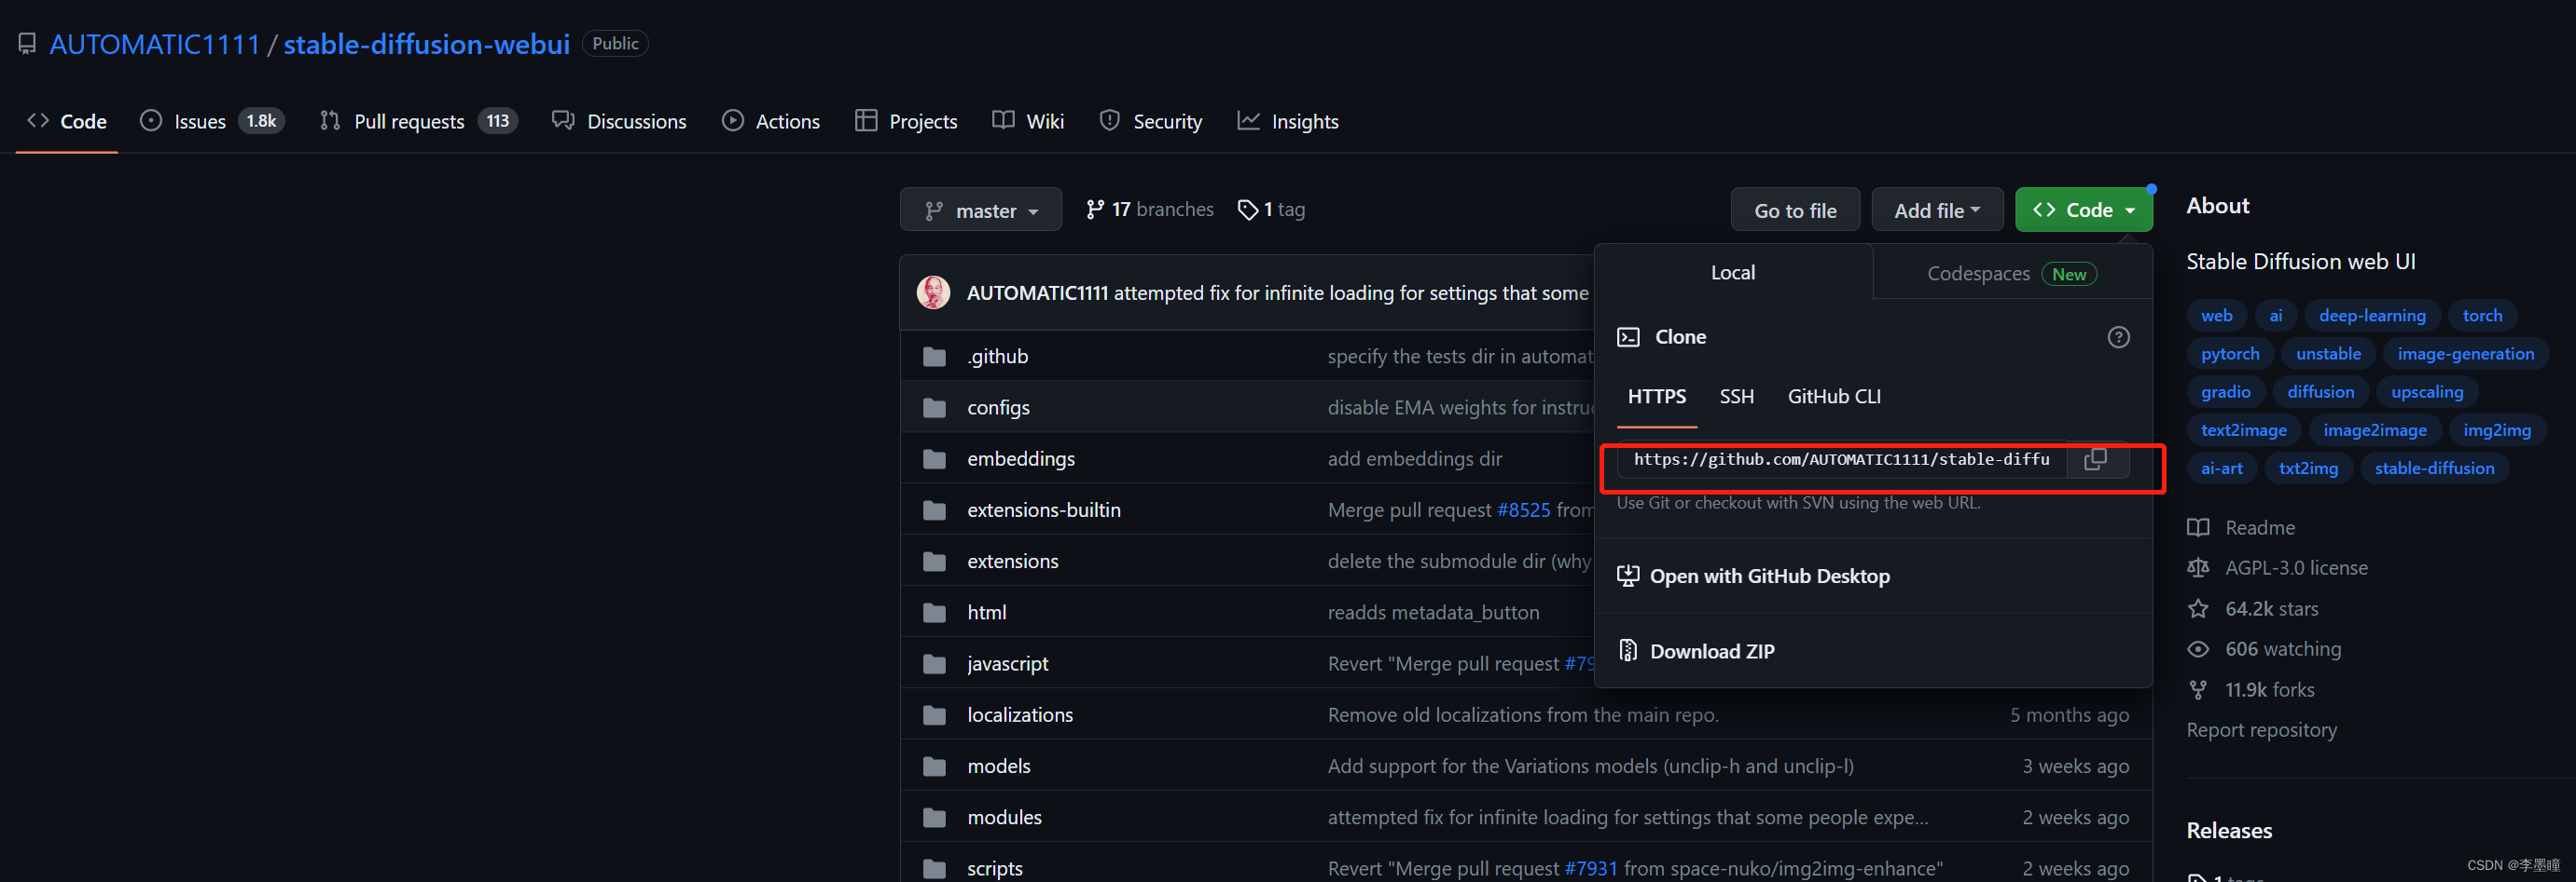This screenshot has width=2576, height=882.
Task: Open the scripts folder name
Action: point(994,869)
